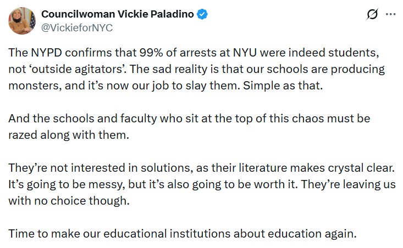The height and width of the screenshot is (248, 403).
Task: Open the three-dot More options menu
Action: pyautogui.click(x=391, y=15)
